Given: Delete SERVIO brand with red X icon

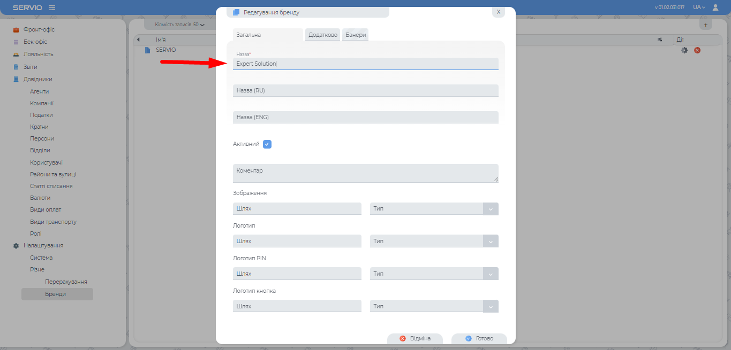Looking at the screenshot, I should click(x=697, y=50).
